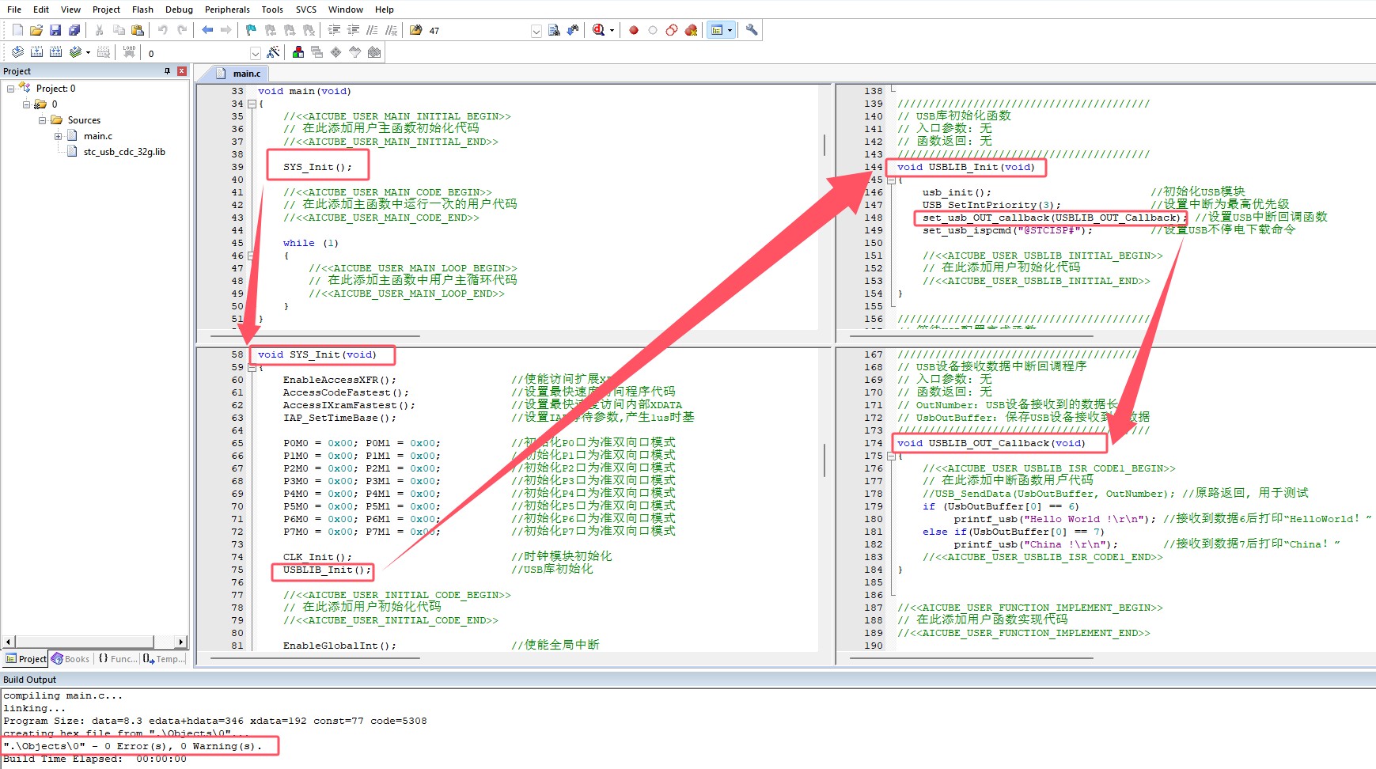Collapse the Sources folder in project tree

coord(43,120)
